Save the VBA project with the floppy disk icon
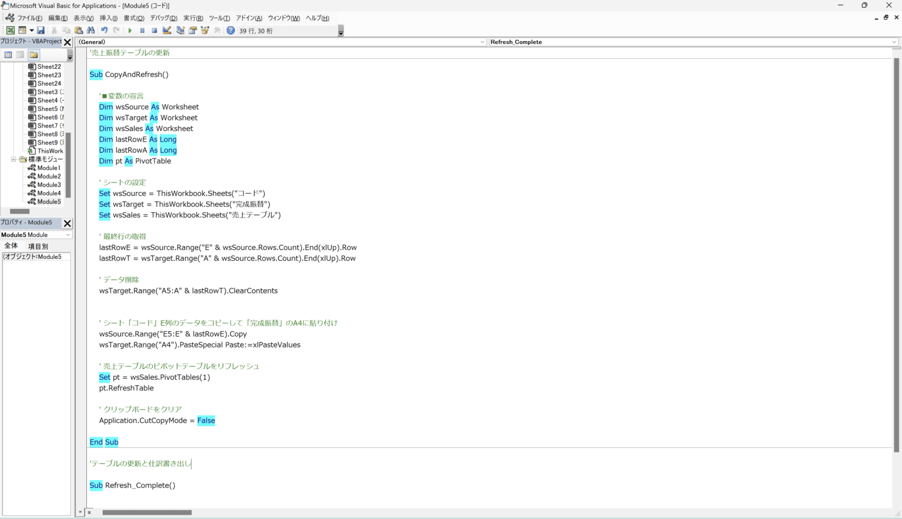Viewport: 902px width, 519px height. pyautogui.click(x=41, y=31)
